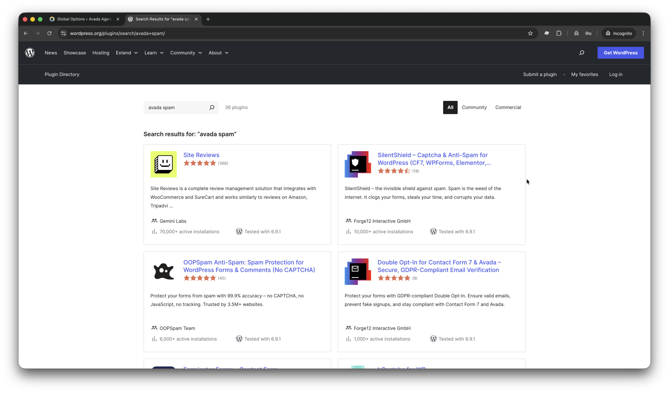Filter results by Commercial plugins

tap(508, 107)
